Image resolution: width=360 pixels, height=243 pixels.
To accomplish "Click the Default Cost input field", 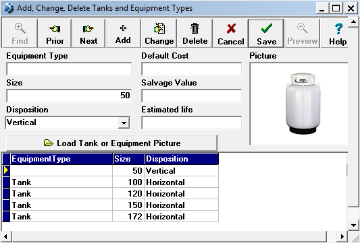I will 192,69.
